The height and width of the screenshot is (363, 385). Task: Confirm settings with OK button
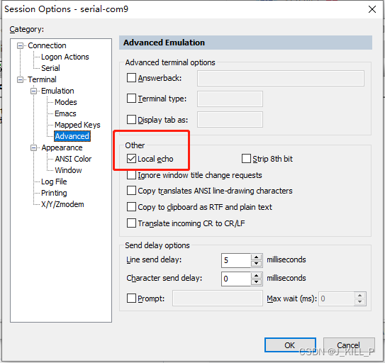[x=290, y=345]
